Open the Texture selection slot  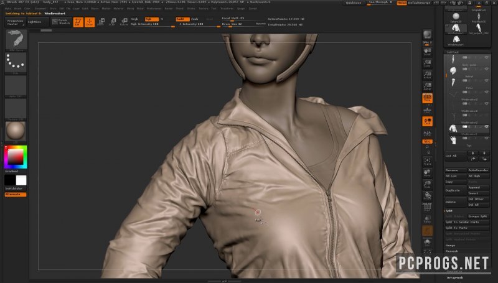tap(16, 109)
